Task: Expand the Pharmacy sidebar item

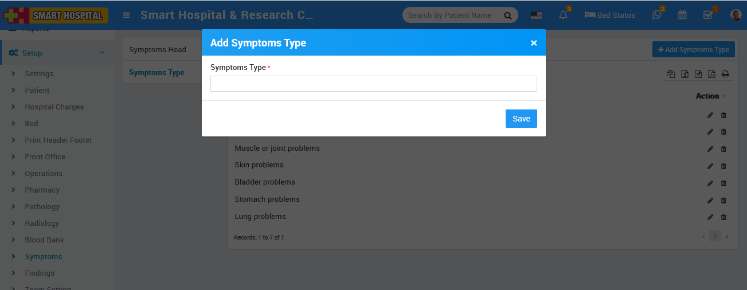Action: click(42, 190)
